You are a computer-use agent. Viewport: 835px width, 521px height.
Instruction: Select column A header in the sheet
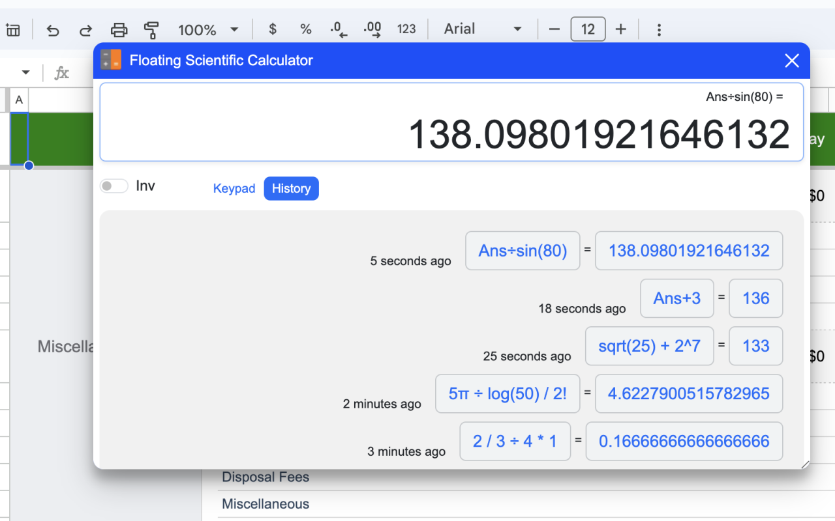19,100
